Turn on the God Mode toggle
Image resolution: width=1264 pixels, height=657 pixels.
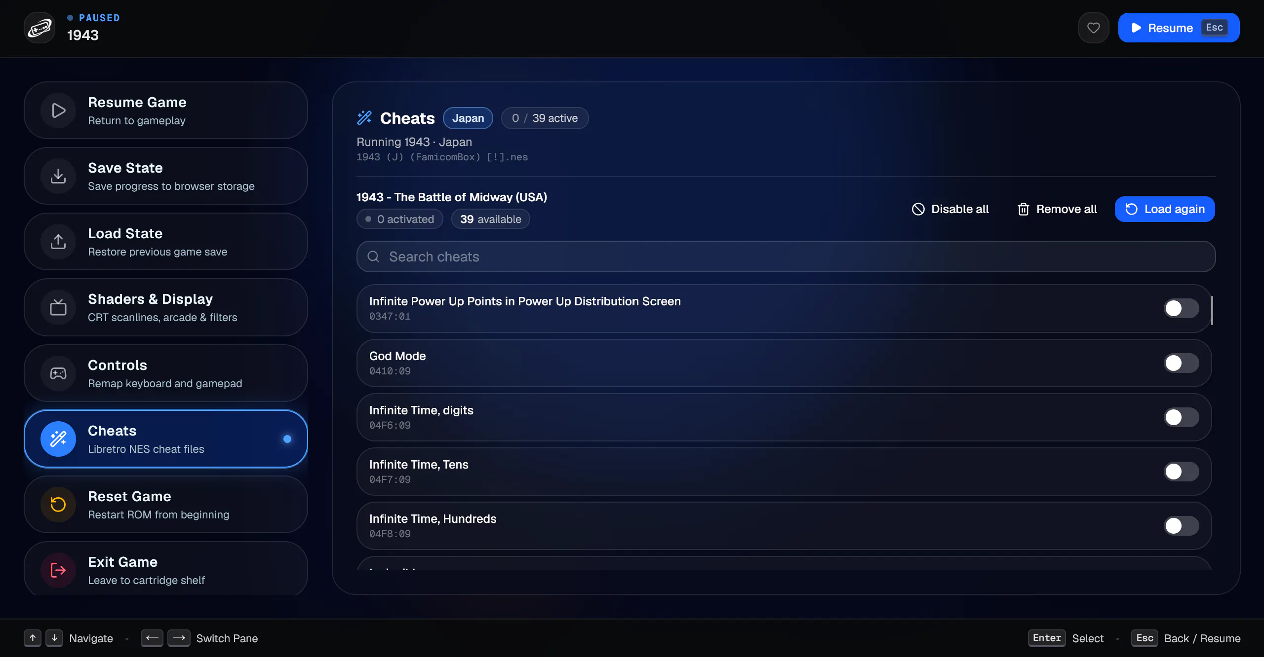tap(1182, 363)
